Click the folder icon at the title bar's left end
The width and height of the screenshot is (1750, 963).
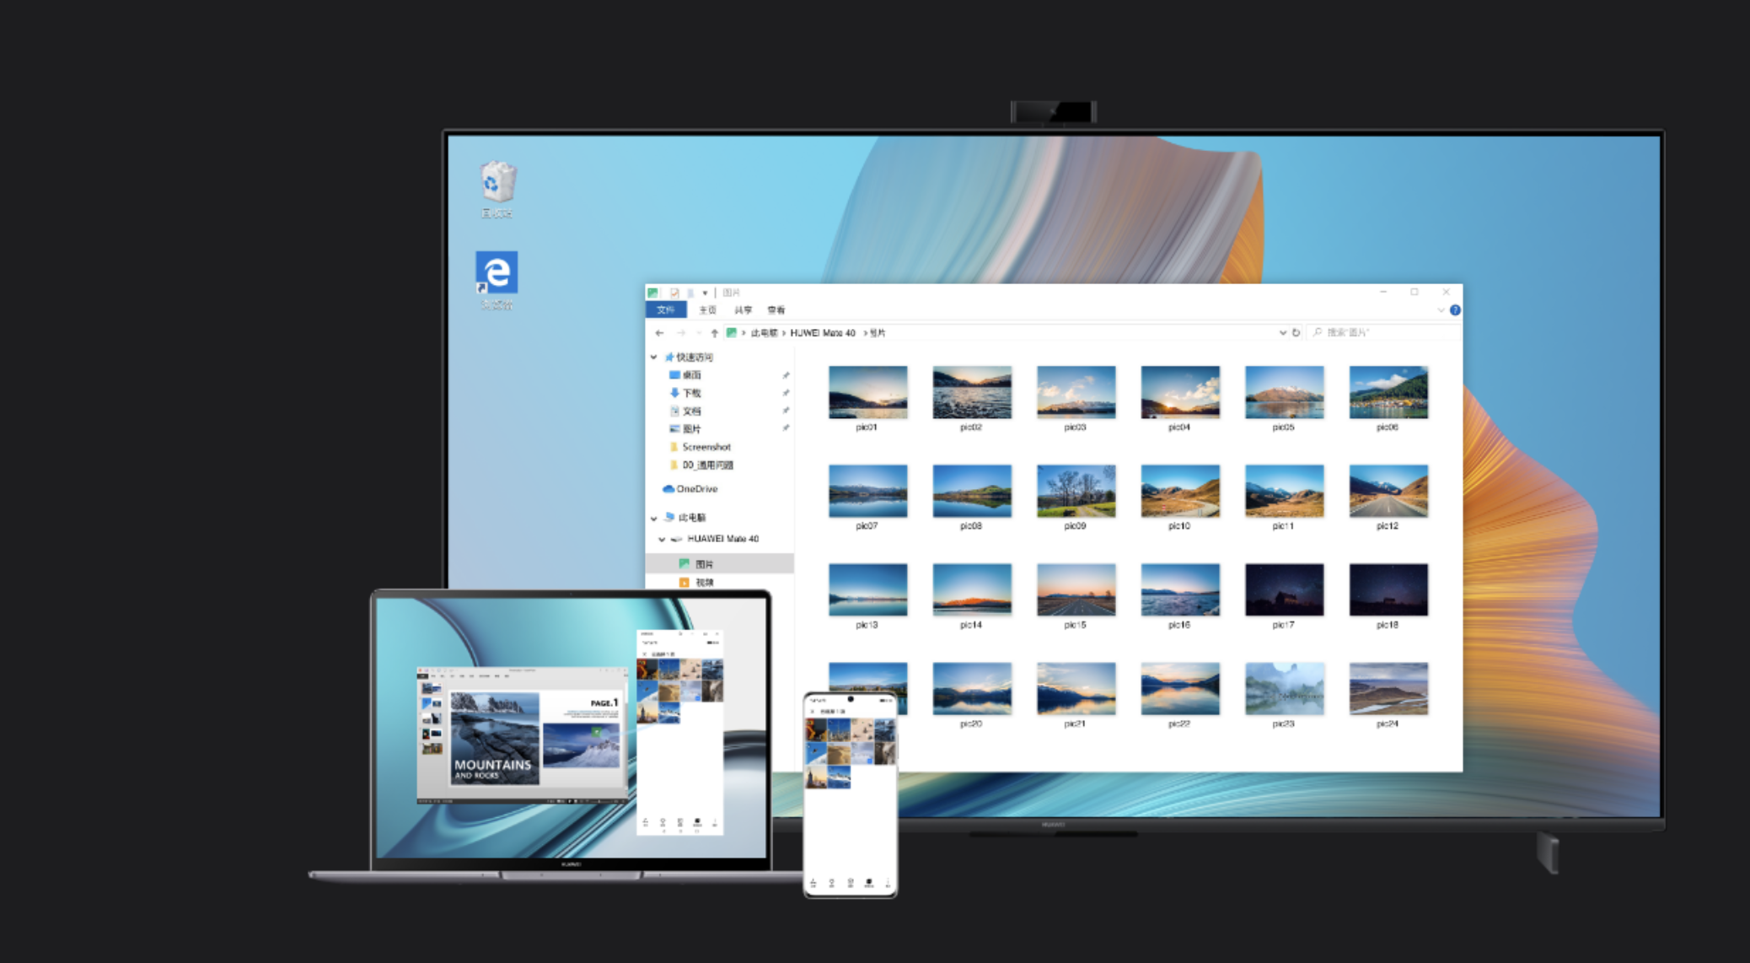tap(653, 293)
